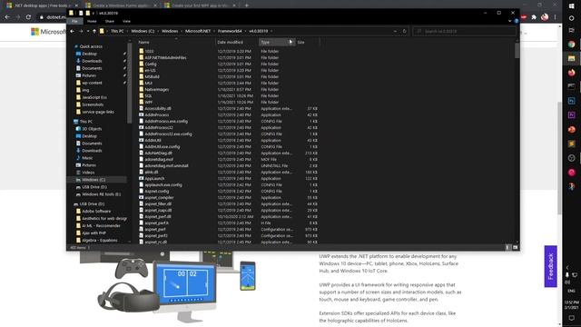Open the Windows Start button in taskbar

(x=571, y=6)
